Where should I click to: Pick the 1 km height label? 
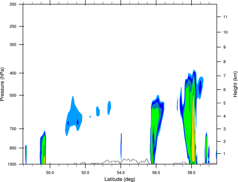coord(224,154)
